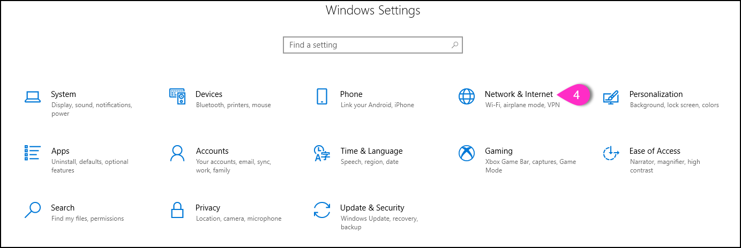Open the System laptop icon

pyautogui.click(x=33, y=96)
